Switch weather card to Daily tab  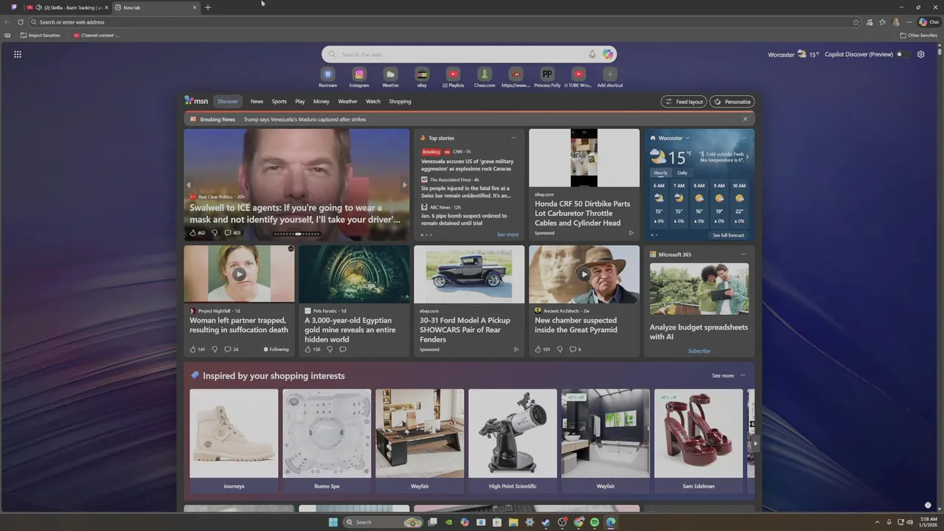click(x=682, y=173)
